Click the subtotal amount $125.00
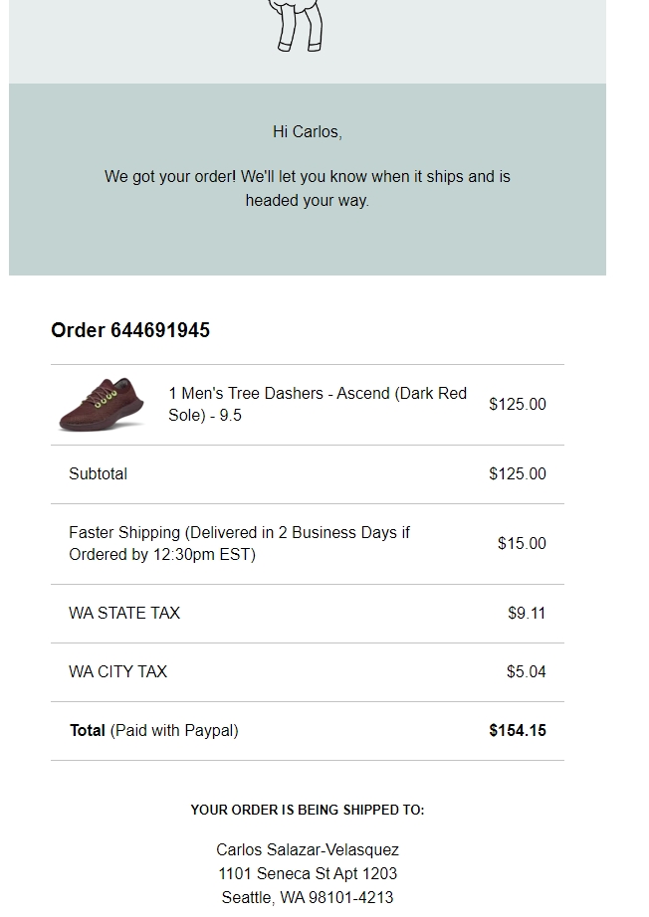This screenshot has height=917, width=649. coord(518,473)
